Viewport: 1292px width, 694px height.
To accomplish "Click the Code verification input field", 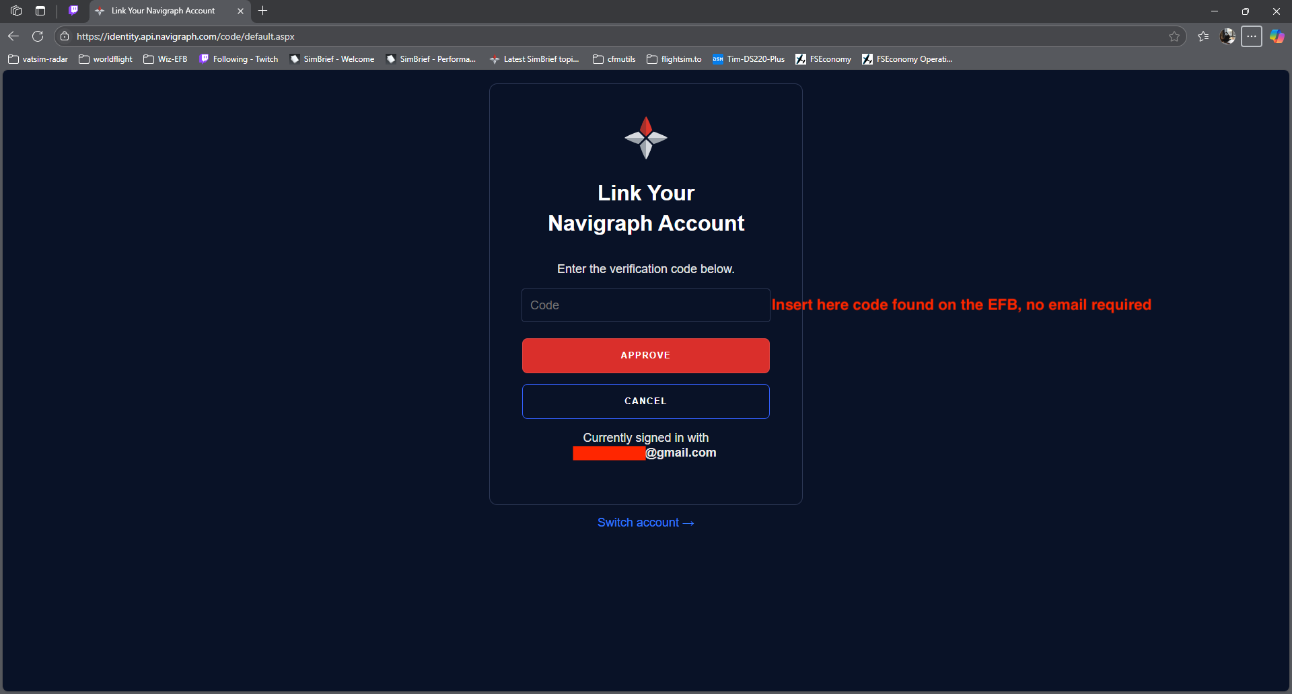I will point(646,305).
